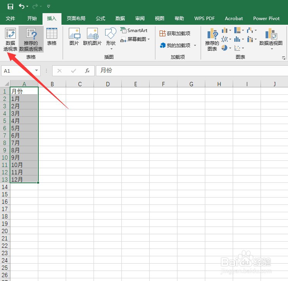Select row 14 header
Viewport: 288px width, 281px height.
(x=5, y=187)
